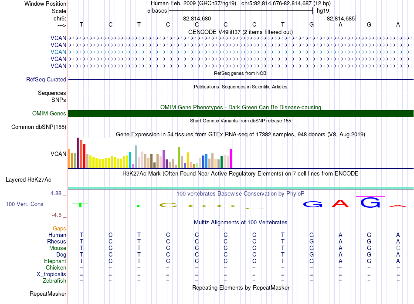Click the chr5:82,814,676-82,814,687 (12 bp) range

pyautogui.click(x=286, y=3)
